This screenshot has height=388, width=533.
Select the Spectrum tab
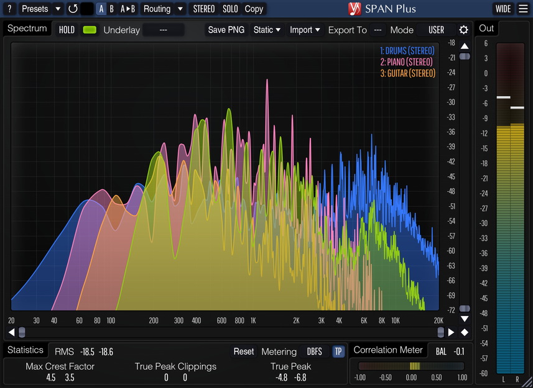[x=27, y=29]
